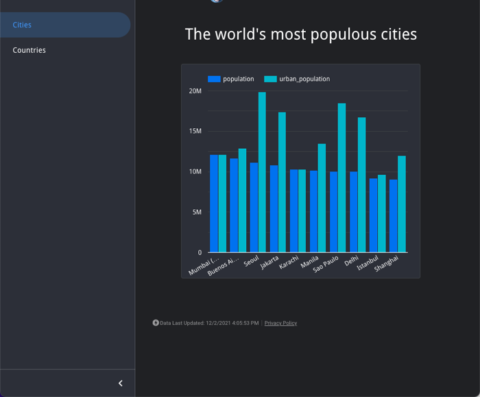Click the blue population legend swatch
This screenshot has height=397, width=480.
pos(214,79)
